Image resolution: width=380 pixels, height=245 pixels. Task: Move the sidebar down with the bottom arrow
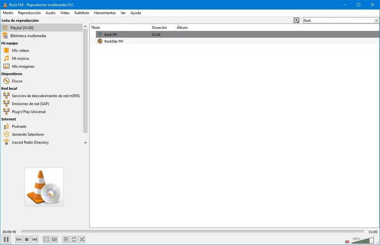85,142
